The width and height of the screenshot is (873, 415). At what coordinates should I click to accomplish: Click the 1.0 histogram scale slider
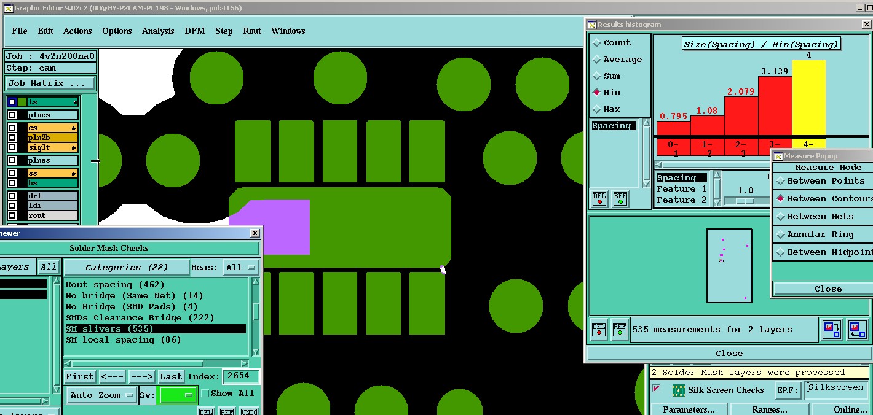745,201
